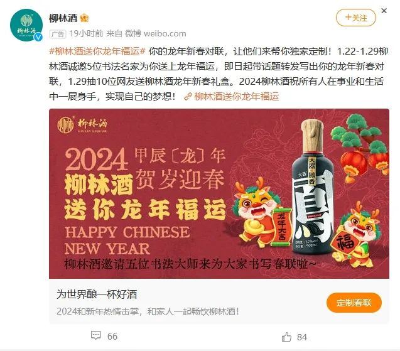Open the 柳林酒送你龙年福运 link at text end
Image resolution: width=400 pixels, height=351 pixels.
[237, 97]
